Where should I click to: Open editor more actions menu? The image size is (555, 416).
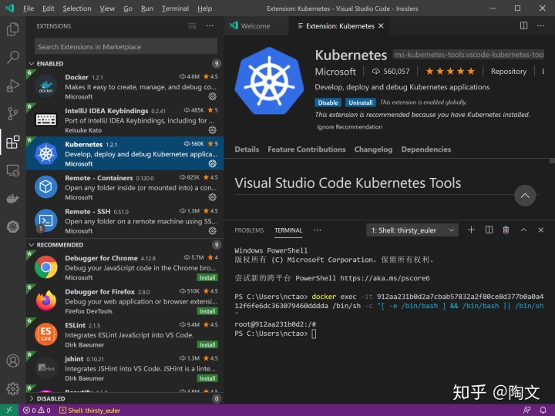pyautogui.click(x=541, y=26)
